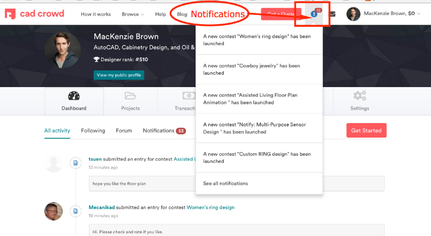Click the cad crowd logo
431x236 pixels.
coord(34,14)
